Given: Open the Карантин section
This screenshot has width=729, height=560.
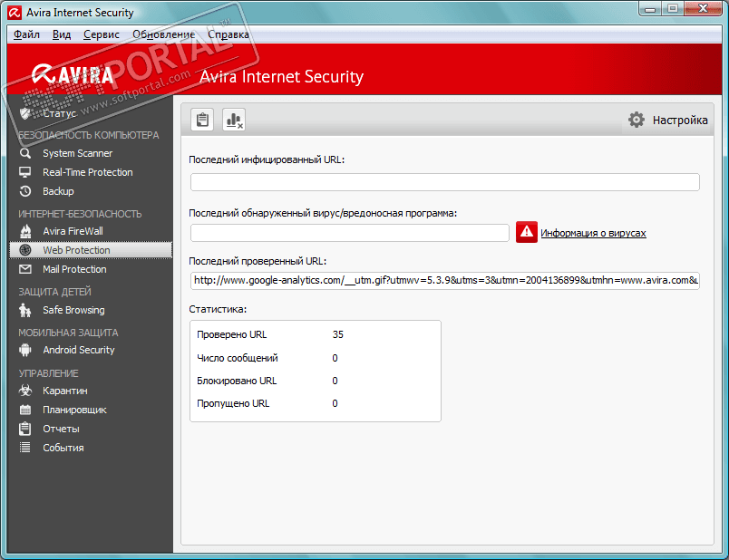Looking at the screenshot, I should (65, 391).
